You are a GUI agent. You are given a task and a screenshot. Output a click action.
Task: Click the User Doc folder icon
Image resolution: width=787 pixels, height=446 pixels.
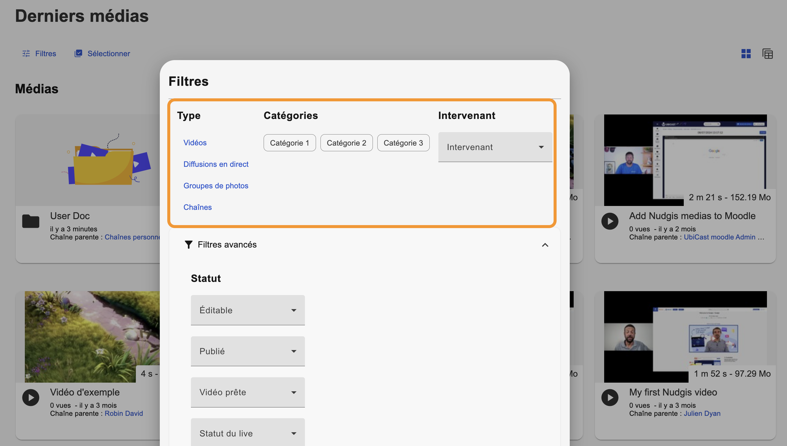31,221
